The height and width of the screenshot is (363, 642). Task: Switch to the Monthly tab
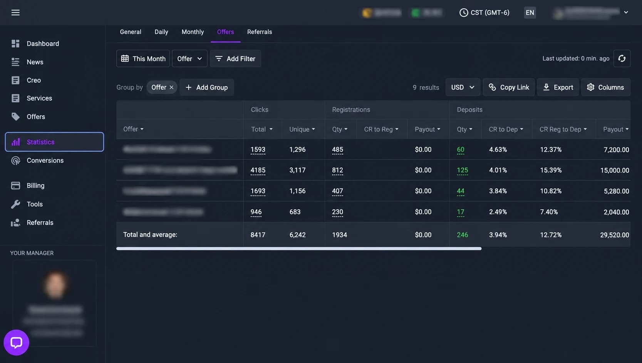[x=193, y=32]
